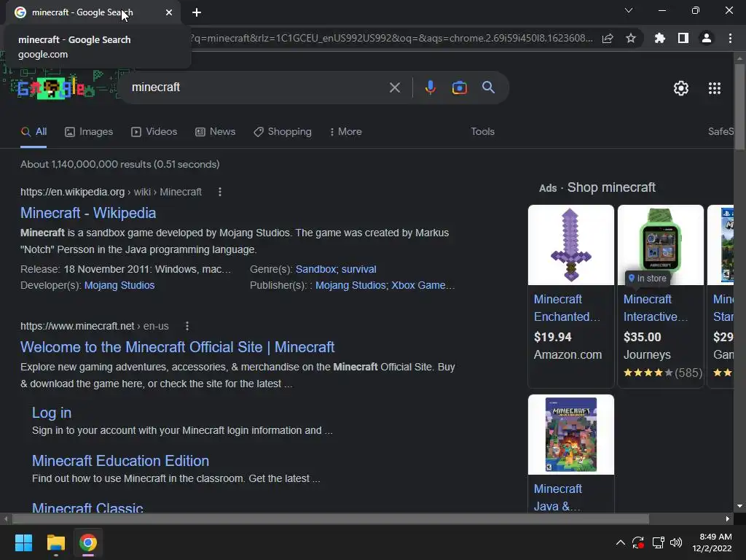Expand the More search categories
Image resolution: width=746 pixels, height=560 pixels.
pyautogui.click(x=346, y=132)
